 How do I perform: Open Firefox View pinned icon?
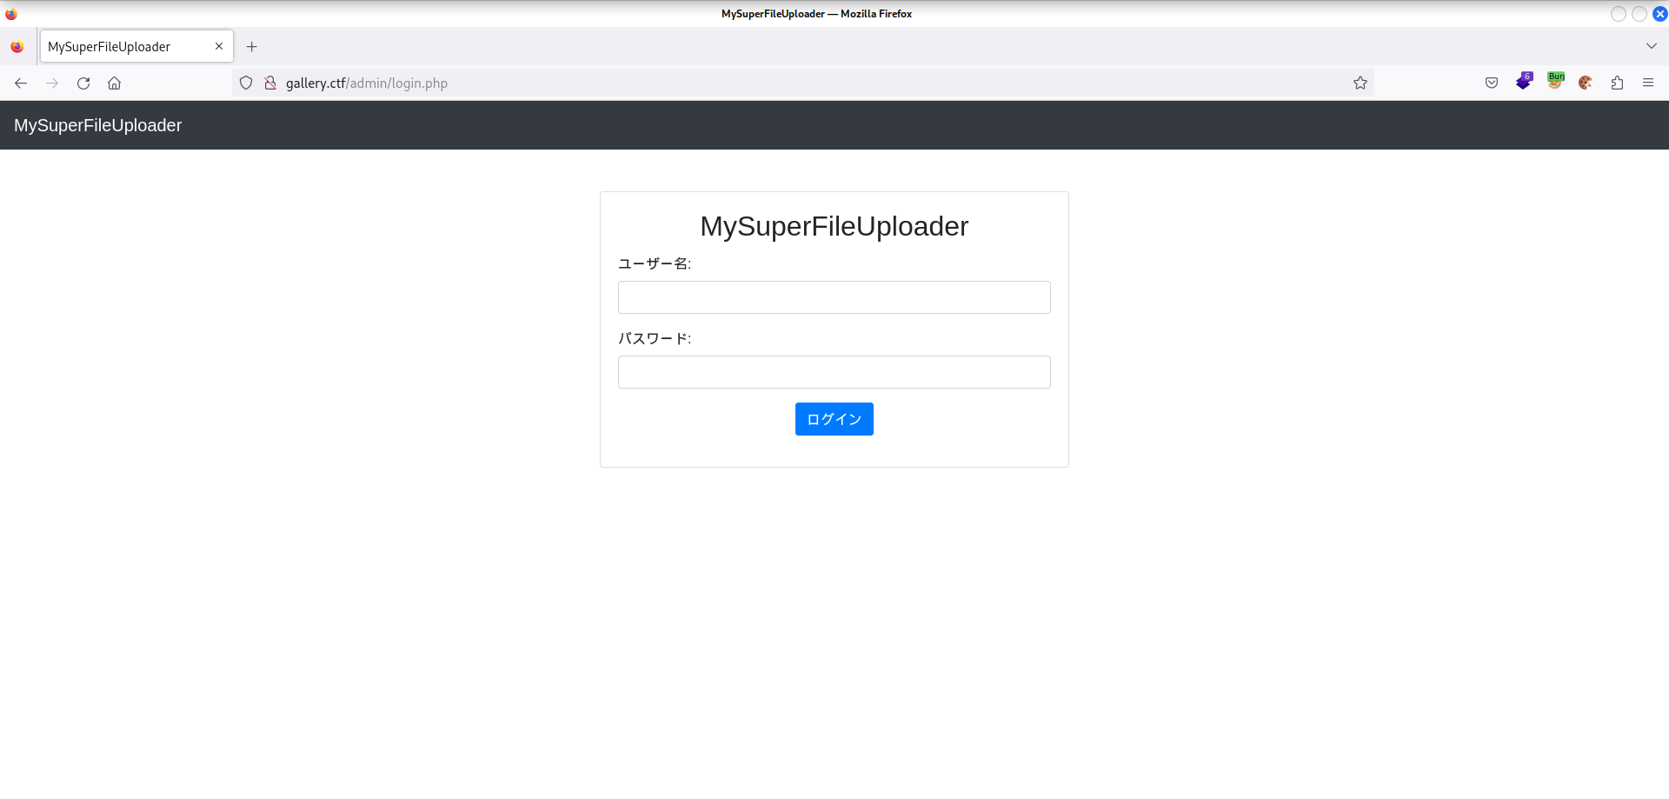coord(17,47)
